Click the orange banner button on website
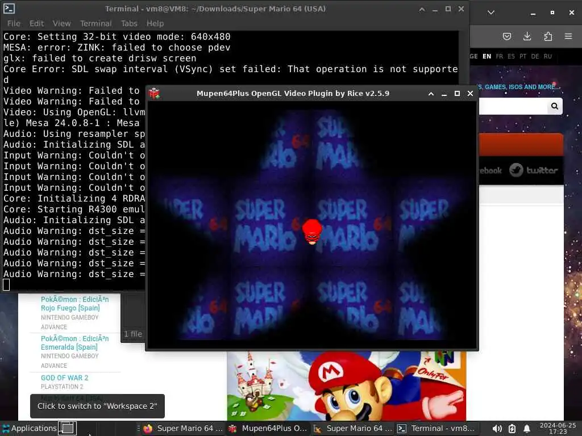The image size is (582, 436). (521, 145)
